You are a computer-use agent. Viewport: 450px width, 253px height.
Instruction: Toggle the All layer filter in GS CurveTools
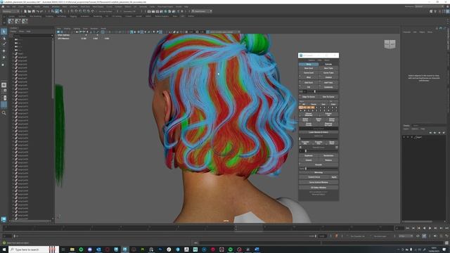(304, 105)
